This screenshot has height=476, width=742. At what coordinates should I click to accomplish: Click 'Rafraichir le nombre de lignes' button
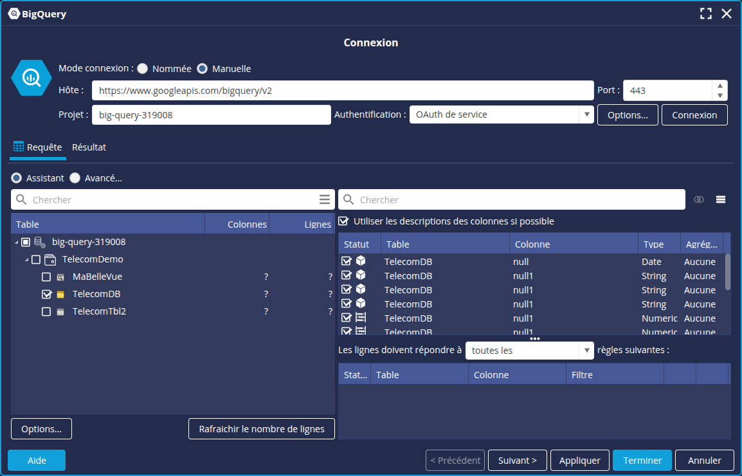(x=261, y=429)
